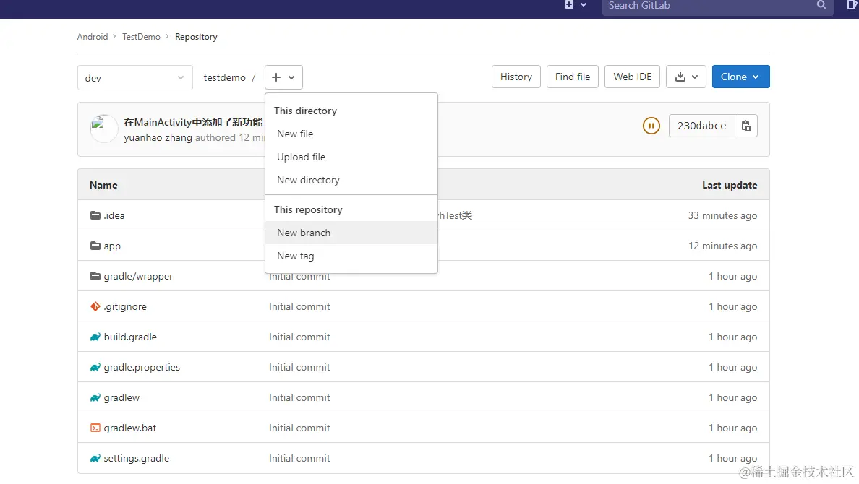The height and width of the screenshot is (484, 859).
Task: Open the gradle.properties file name
Action: click(x=141, y=368)
